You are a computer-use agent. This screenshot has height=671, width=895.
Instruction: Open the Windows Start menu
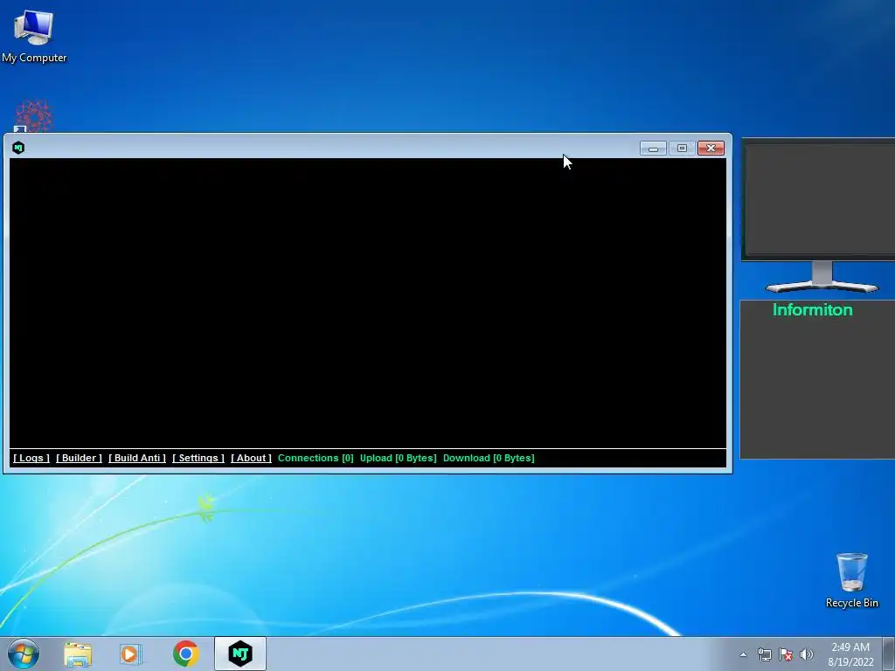(23, 654)
